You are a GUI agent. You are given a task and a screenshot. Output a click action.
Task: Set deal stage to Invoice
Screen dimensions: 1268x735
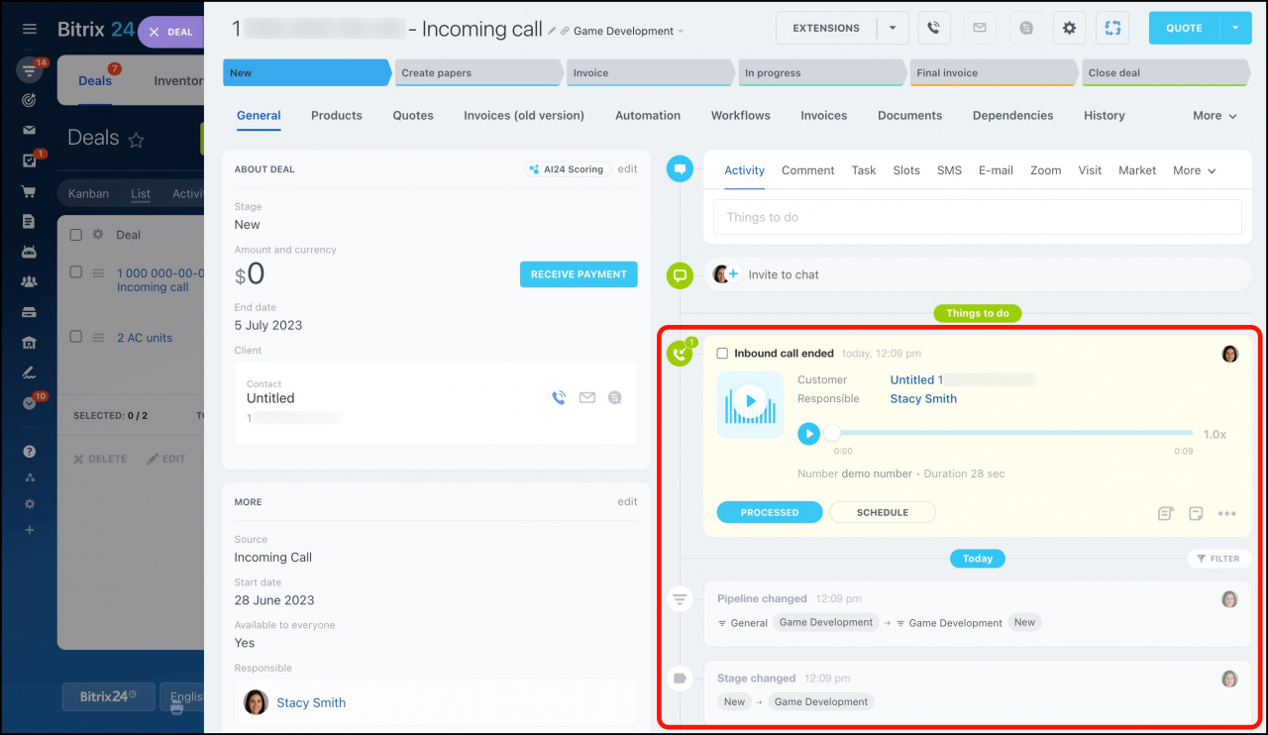coord(651,72)
